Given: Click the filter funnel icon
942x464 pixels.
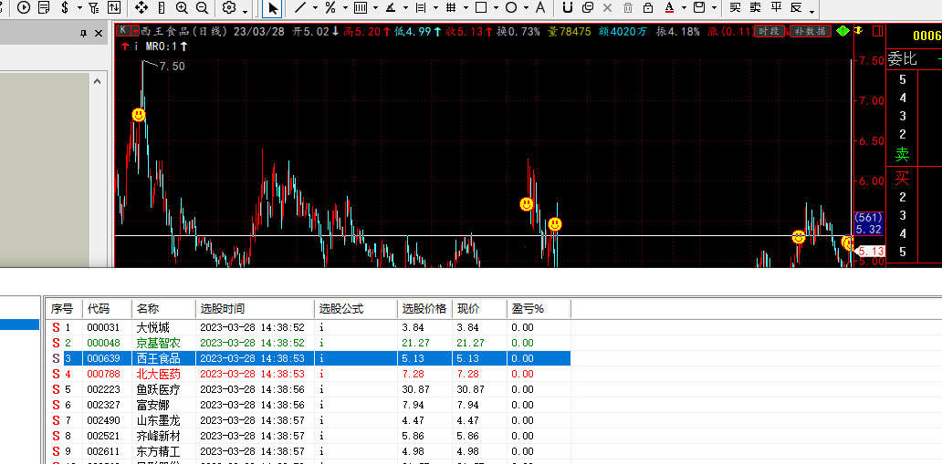Looking at the screenshot, I should [94, 8].
